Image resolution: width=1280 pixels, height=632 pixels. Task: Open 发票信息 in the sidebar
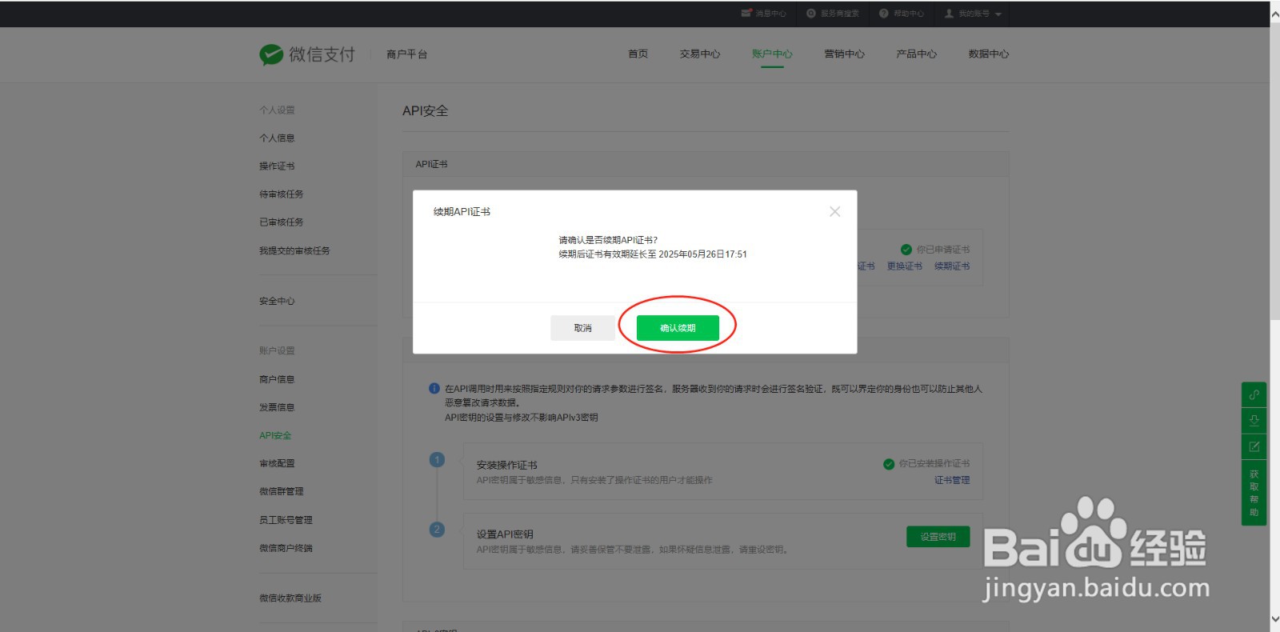click(x=277, y=407)
